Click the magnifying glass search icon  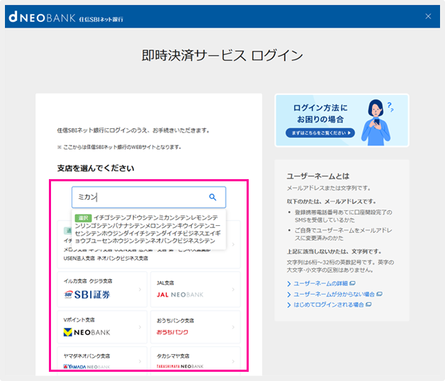(213, 198)
